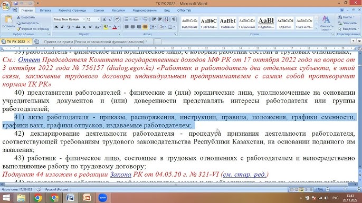This screenshot has height=203, width=362.
Task: Copy selection with Копировать
Action: pyautogui.click(x=27, y=23)
